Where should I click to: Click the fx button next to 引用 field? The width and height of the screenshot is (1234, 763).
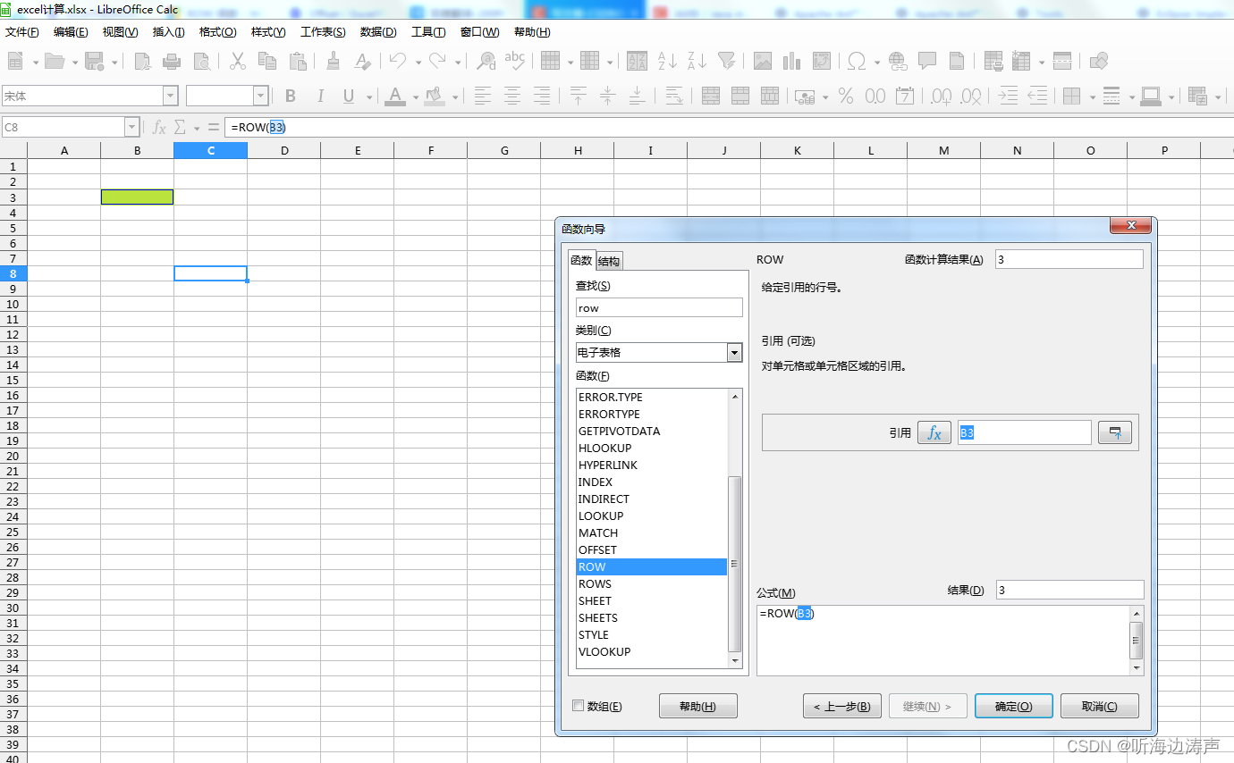(x=934, y=432)
